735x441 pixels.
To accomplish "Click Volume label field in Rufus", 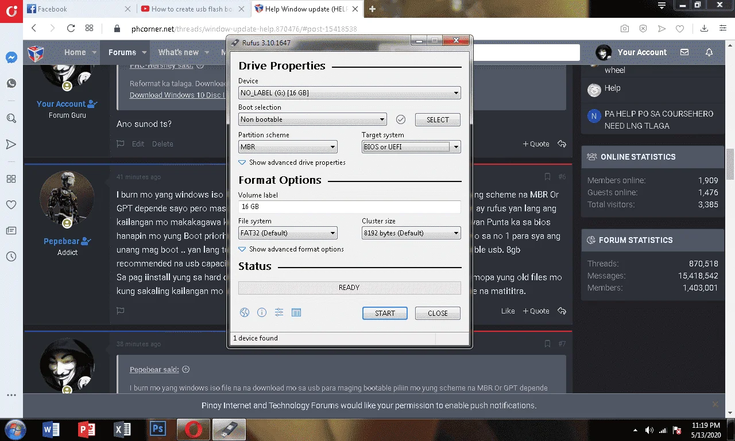I will click(349, 206).
